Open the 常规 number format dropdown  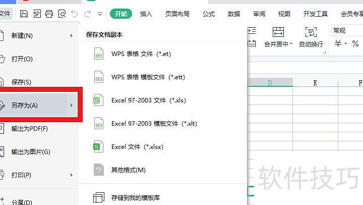tap(347, 31)
